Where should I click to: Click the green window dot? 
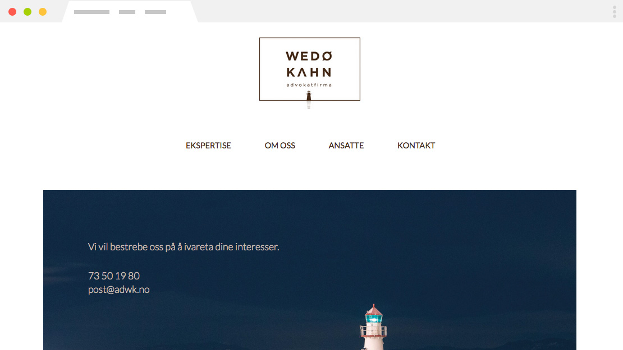tap(28, 12)
